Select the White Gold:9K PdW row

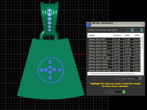click(114, 58)
